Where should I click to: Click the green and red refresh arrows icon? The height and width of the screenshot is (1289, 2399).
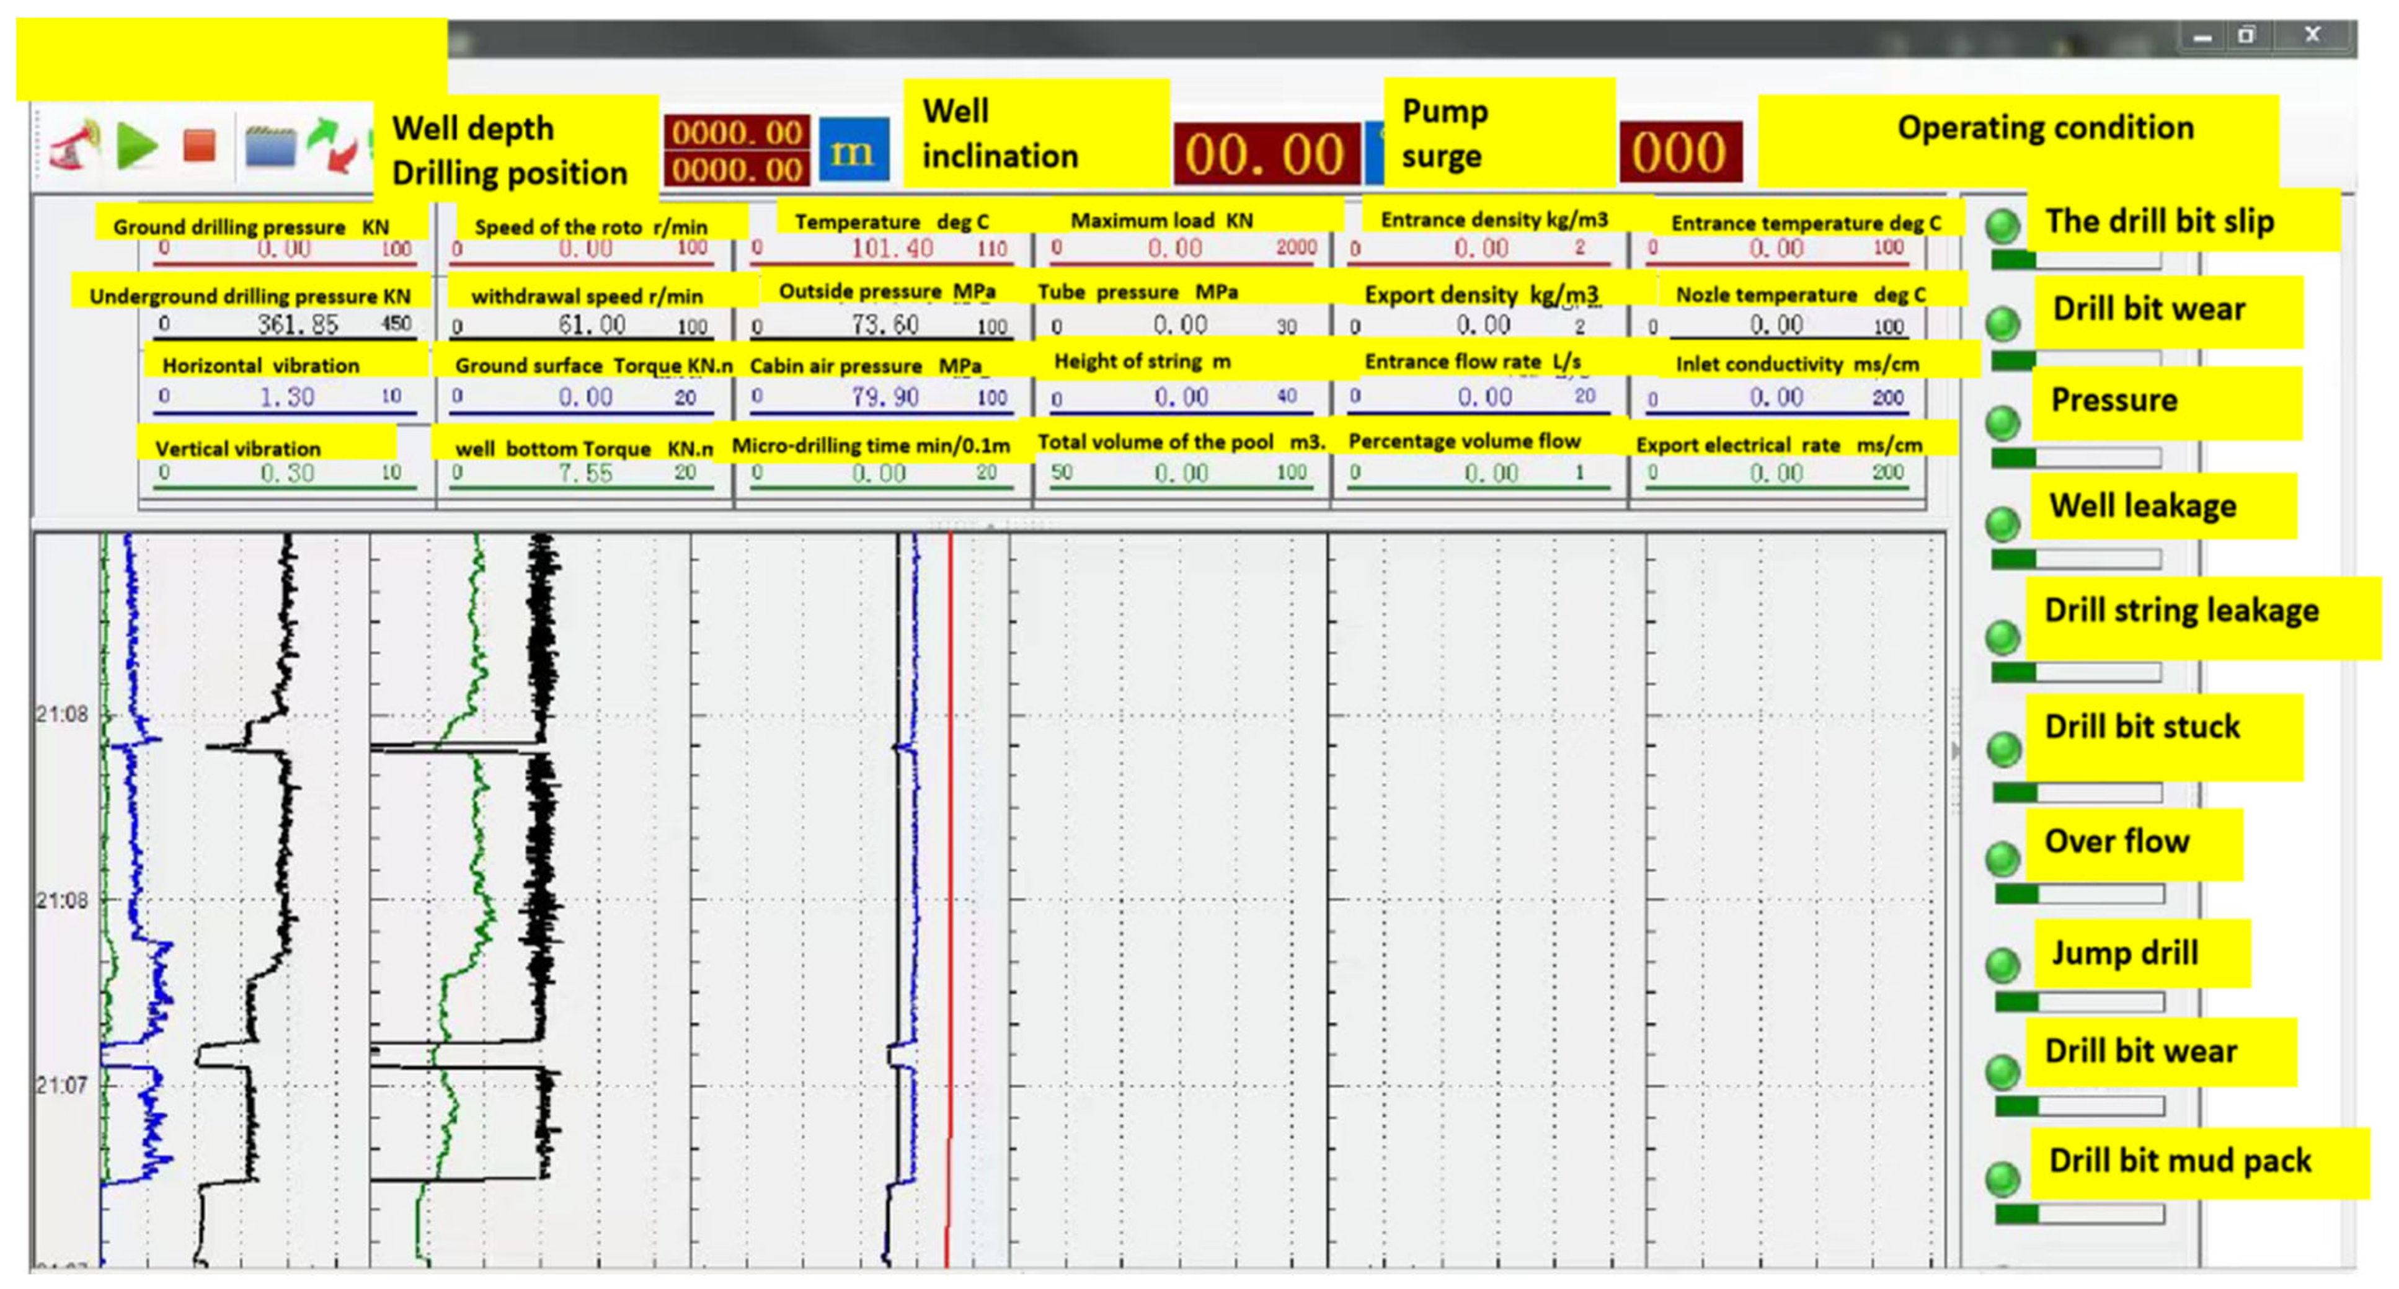(x=334, y=146)
